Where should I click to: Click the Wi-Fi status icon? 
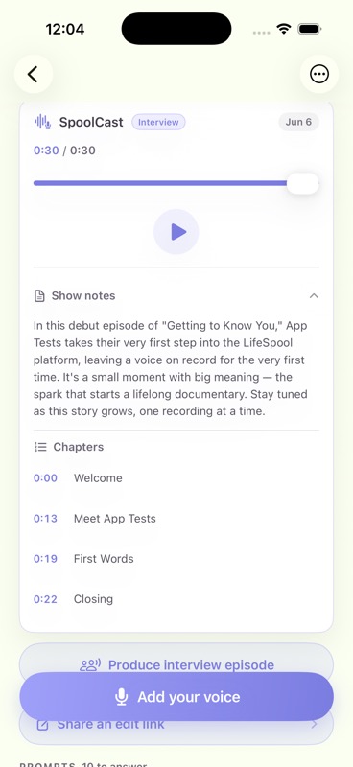point(284,29)
